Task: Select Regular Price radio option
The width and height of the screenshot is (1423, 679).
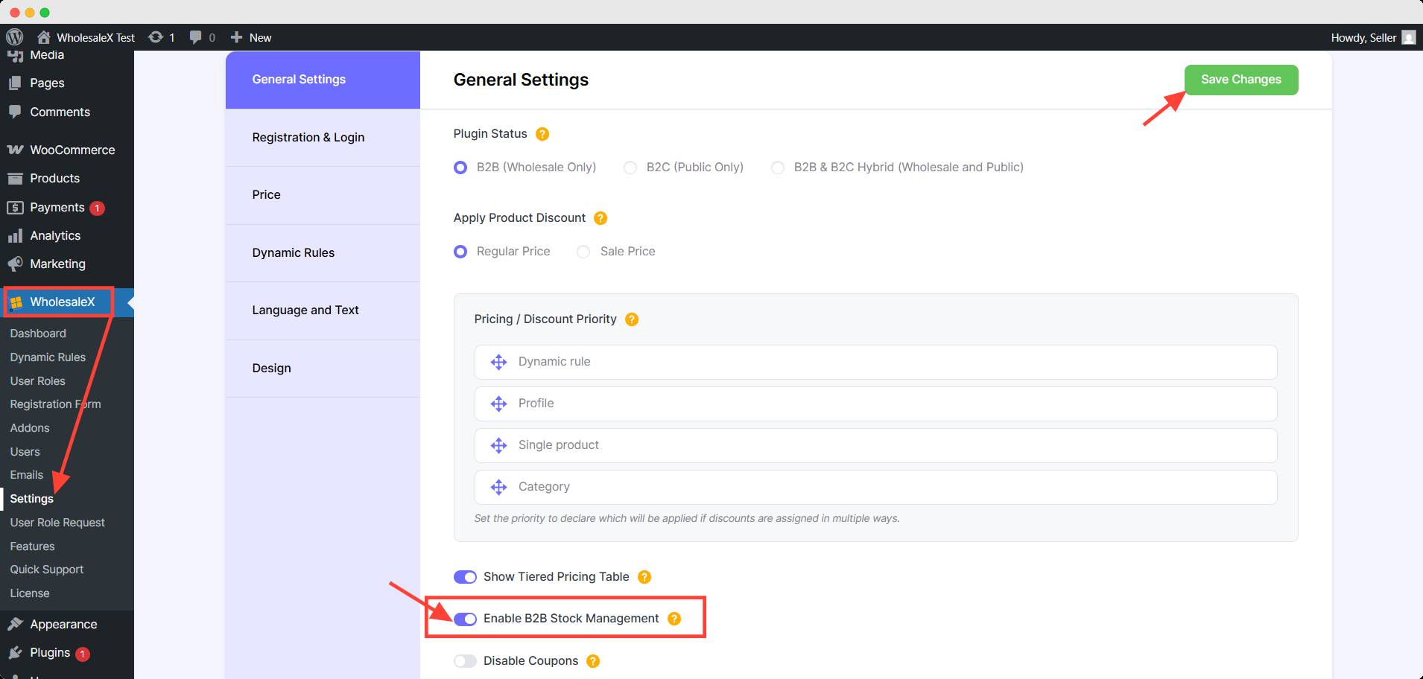Action: pyautogui.click(x=460, y=252)
